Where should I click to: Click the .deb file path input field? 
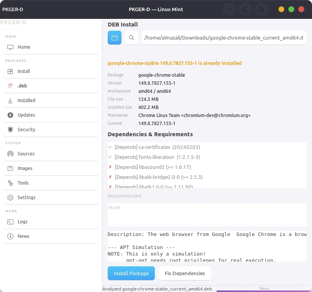(224, 38)
